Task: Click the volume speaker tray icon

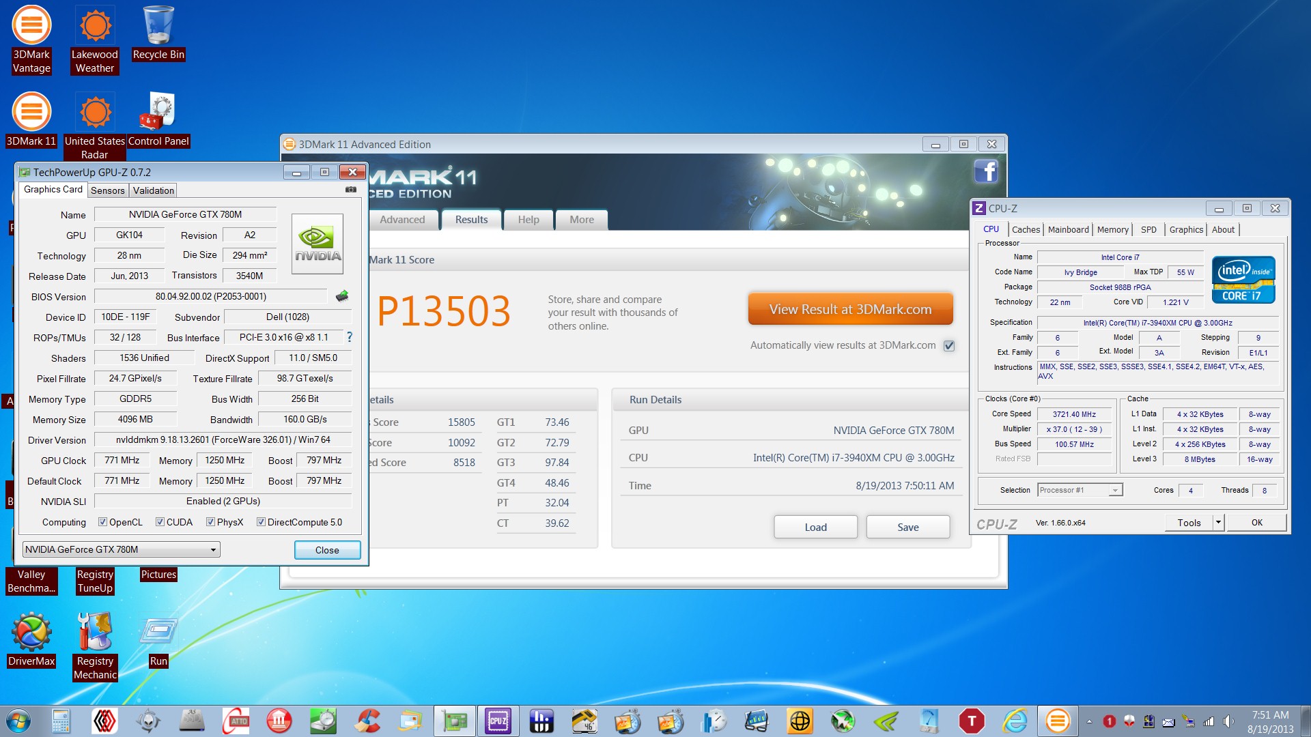Action: tap(1228, 721)
